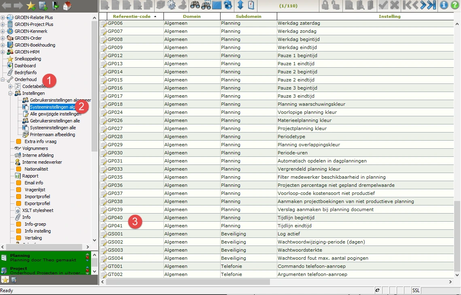Go to the next record arrow
Image resolution: width=461 pixels, height=295 pixels.
point(423,5)
